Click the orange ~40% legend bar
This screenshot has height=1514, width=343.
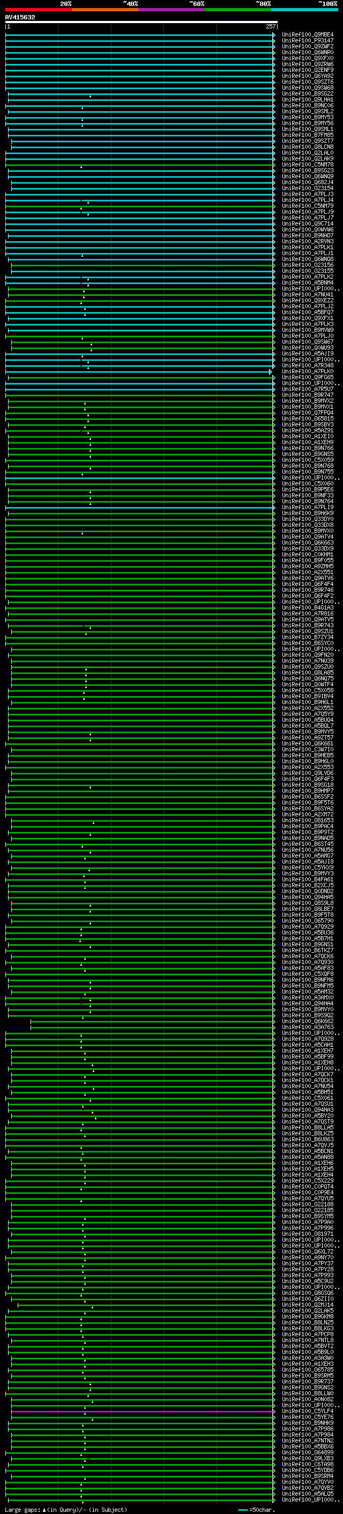[105, 10]
